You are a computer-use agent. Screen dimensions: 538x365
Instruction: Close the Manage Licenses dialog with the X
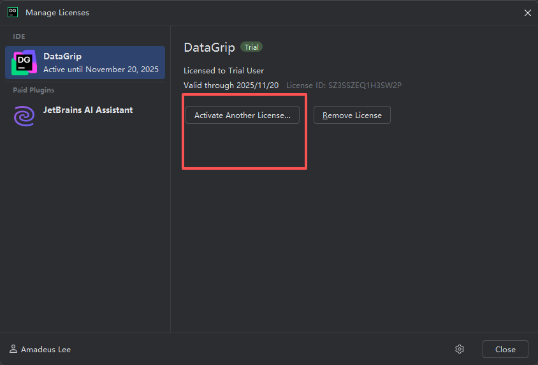[x=528, y=13]
